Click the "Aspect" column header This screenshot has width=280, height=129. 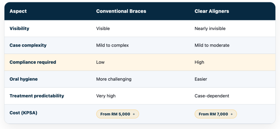(x=18, y=11)
